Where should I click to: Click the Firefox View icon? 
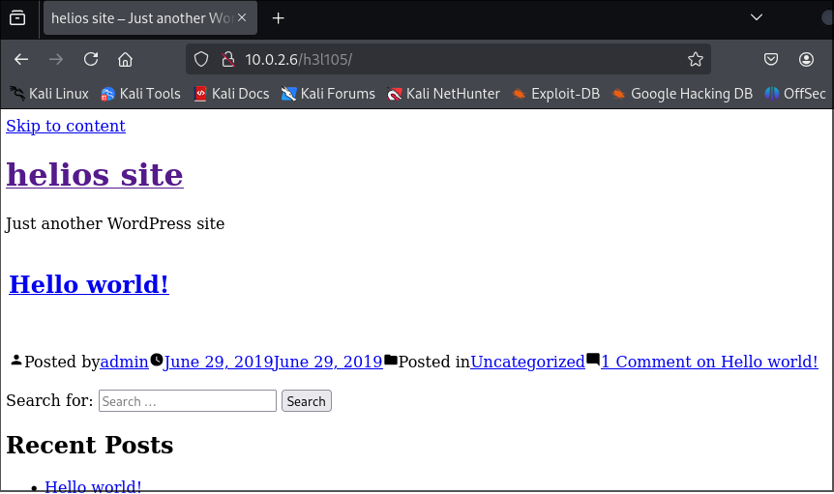(17, 18)
